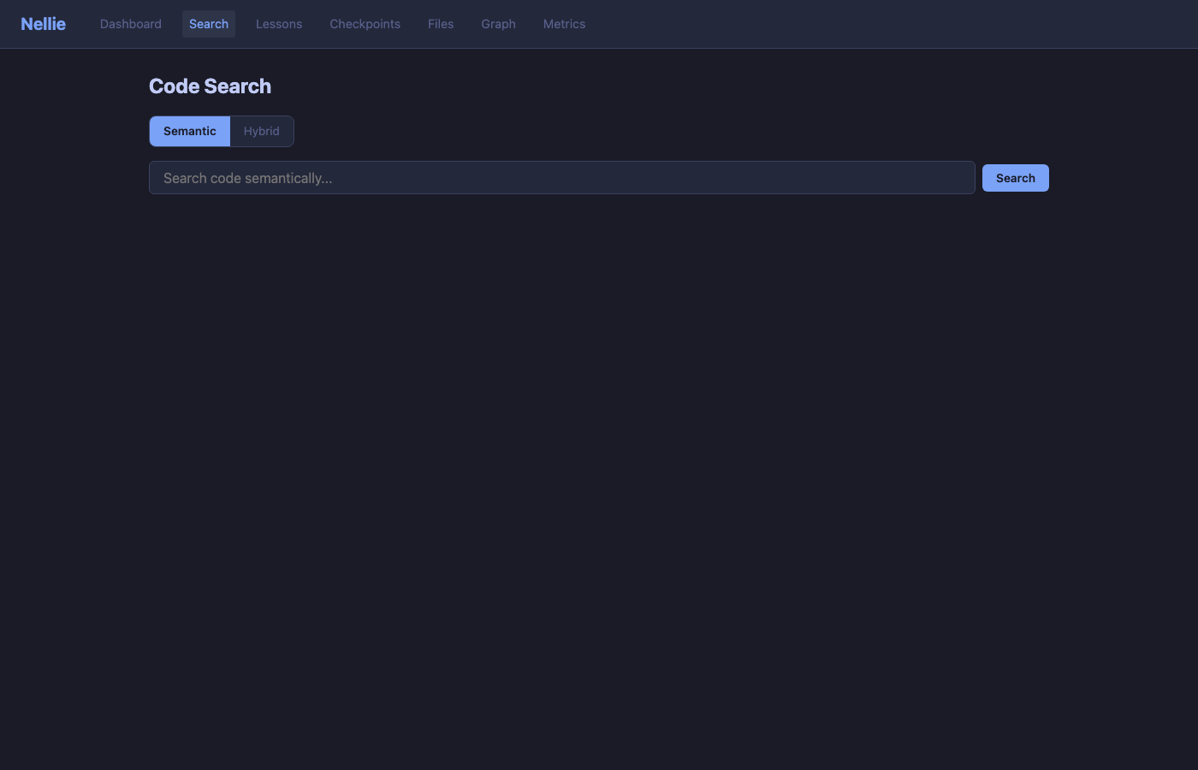Pick the highlighted Semantic segment
This screenshot has width=1198, height=770.
pos(189,131)
